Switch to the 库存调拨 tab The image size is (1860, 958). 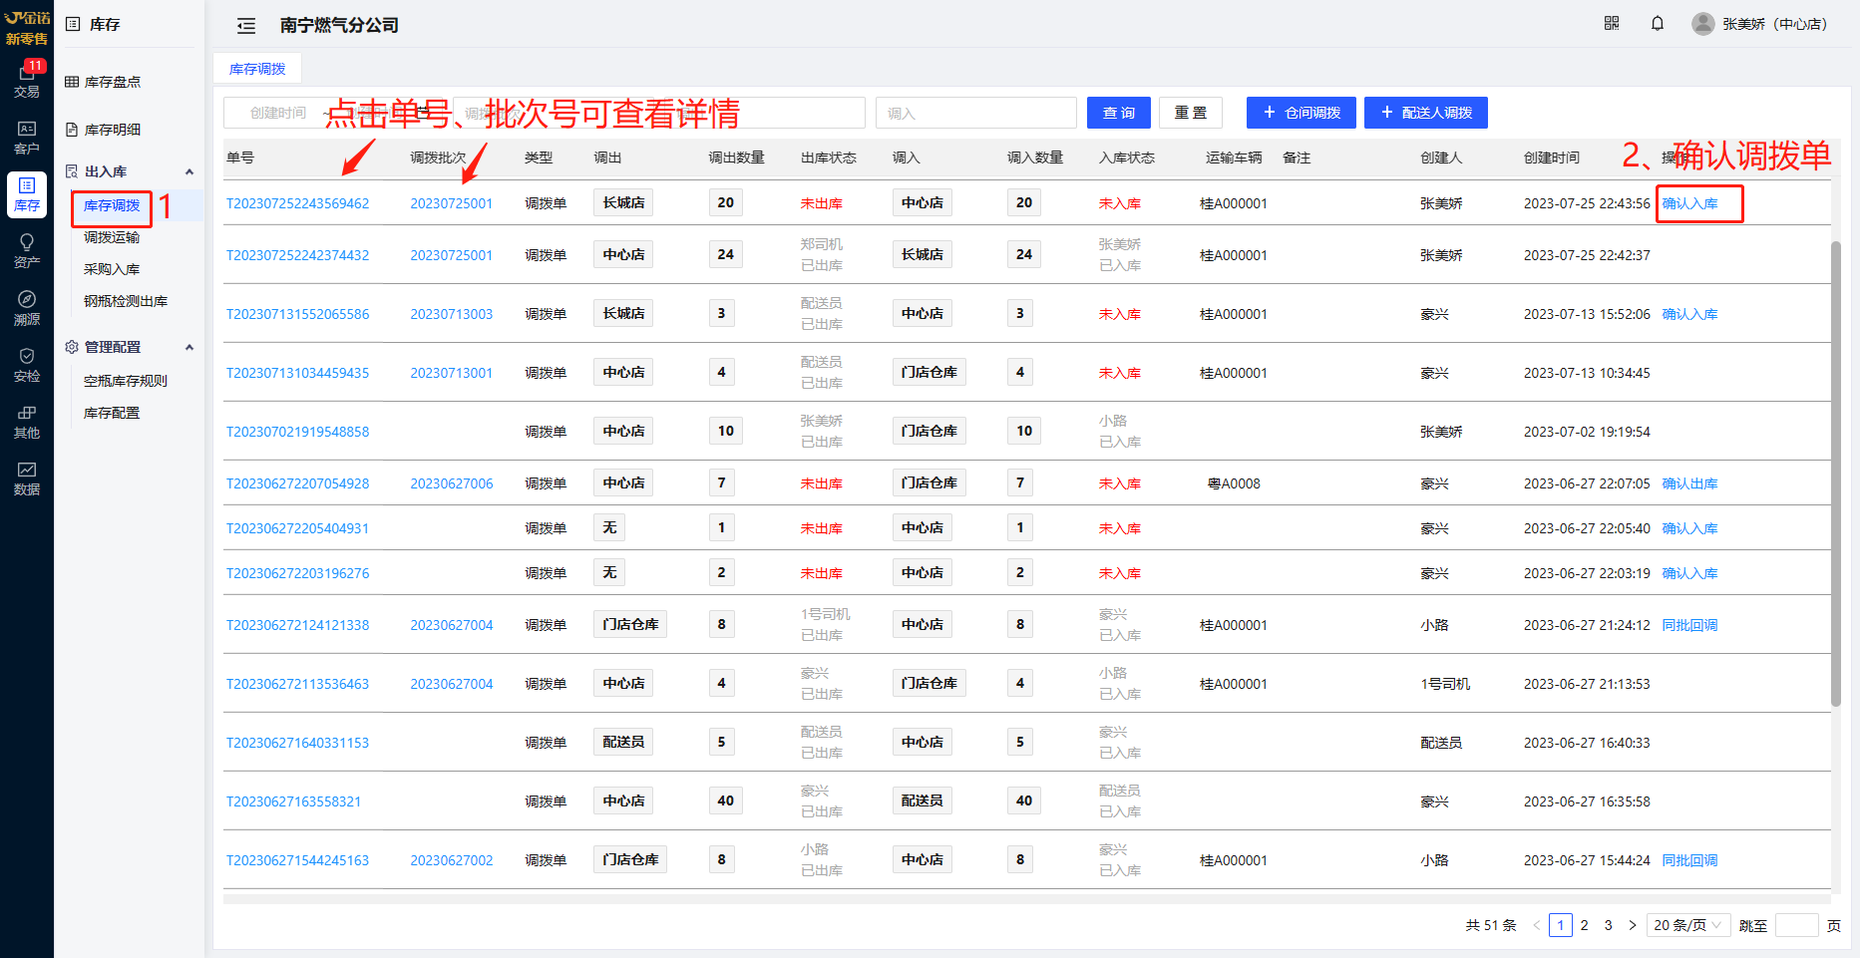[257, 69]
